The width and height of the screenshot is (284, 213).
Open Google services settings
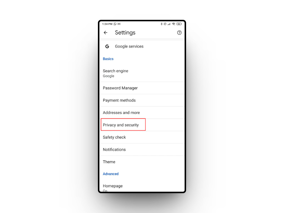point(142,46)
